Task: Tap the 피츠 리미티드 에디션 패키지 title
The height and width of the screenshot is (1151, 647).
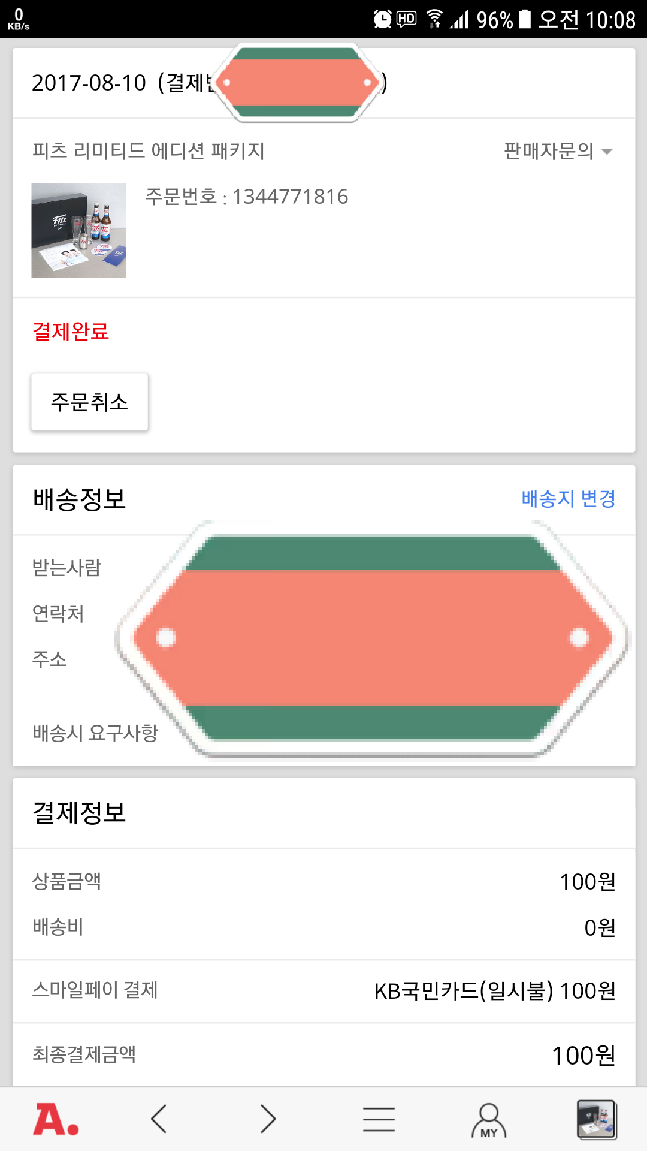Action: [x=149, y=151]
